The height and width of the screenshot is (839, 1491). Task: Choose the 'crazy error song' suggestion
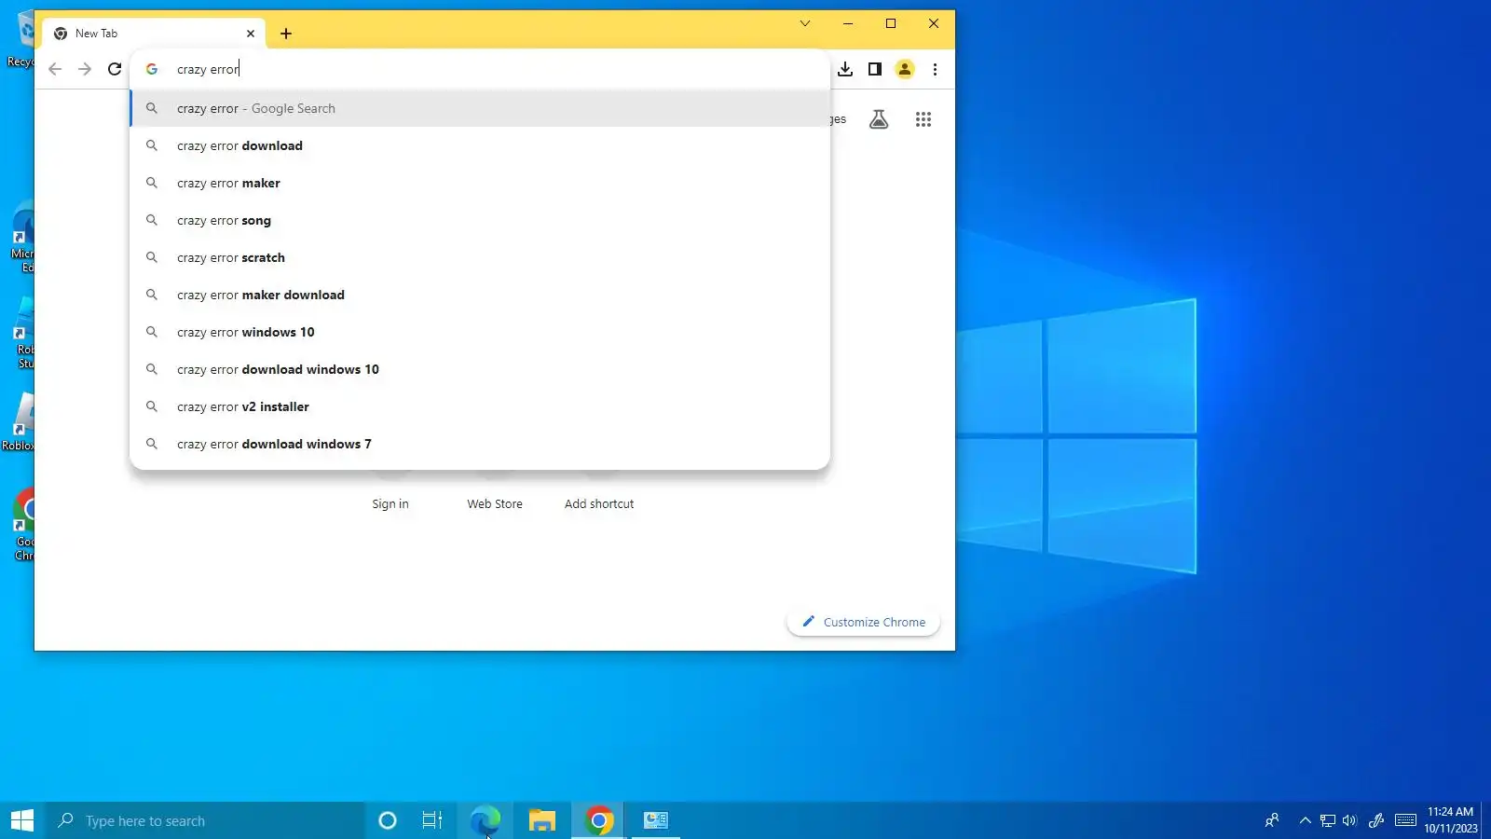pyautogui.click(x=480, y=220)
